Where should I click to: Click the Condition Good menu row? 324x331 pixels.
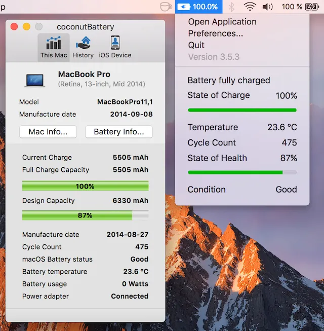tap(242, 190)
